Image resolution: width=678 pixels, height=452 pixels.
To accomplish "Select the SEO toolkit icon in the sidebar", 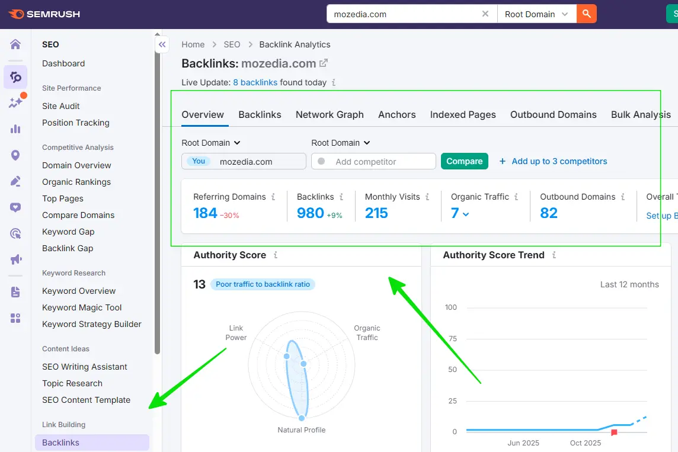I will tap(15, 77).
